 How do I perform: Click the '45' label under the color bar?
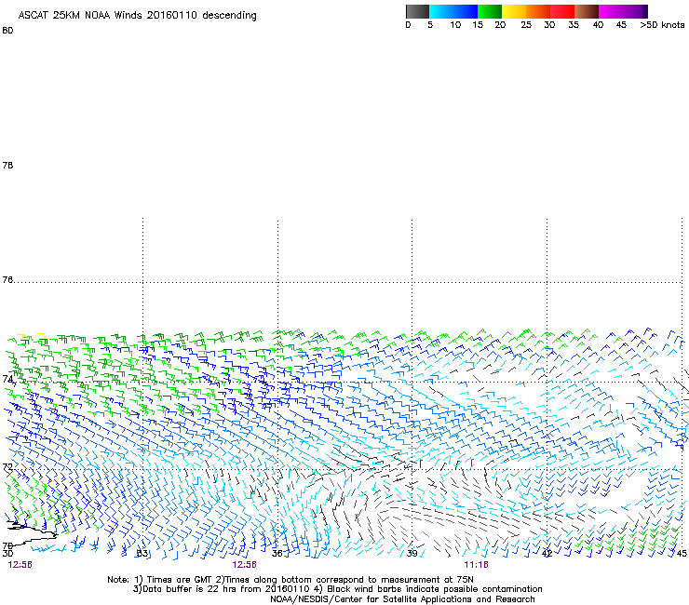pyautogui.click(x=621, y=25)
